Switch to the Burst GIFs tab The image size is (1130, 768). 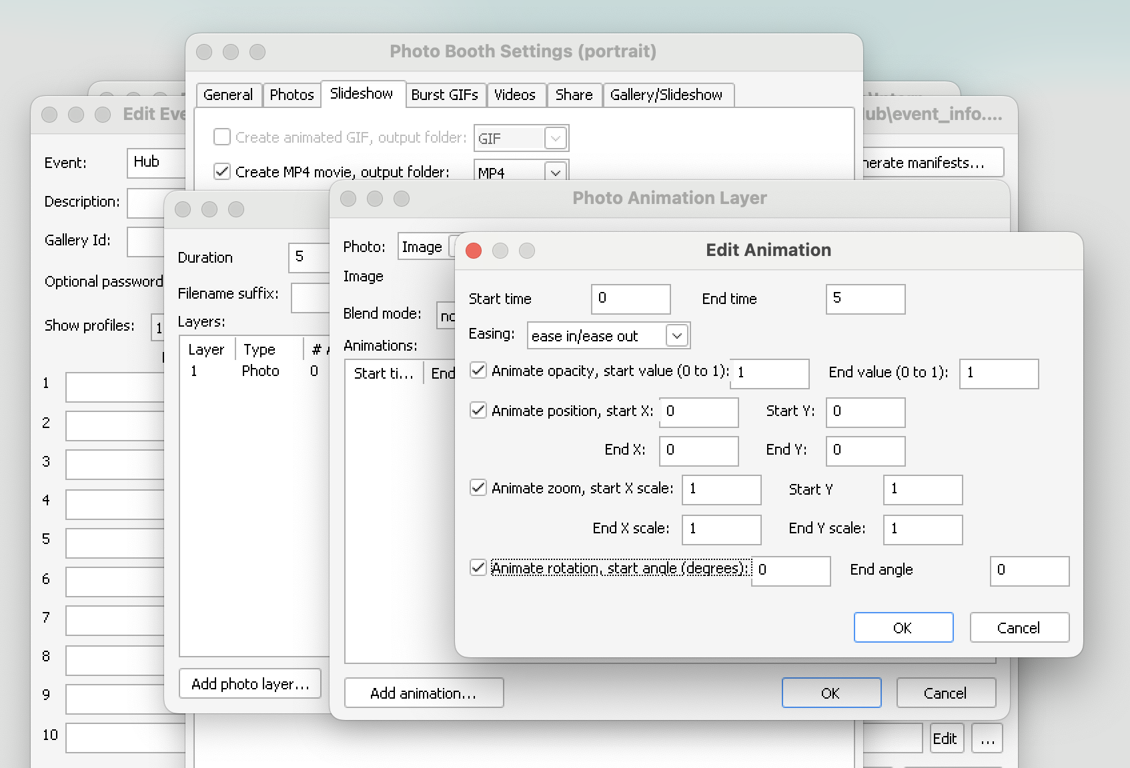tap(444, 95)
